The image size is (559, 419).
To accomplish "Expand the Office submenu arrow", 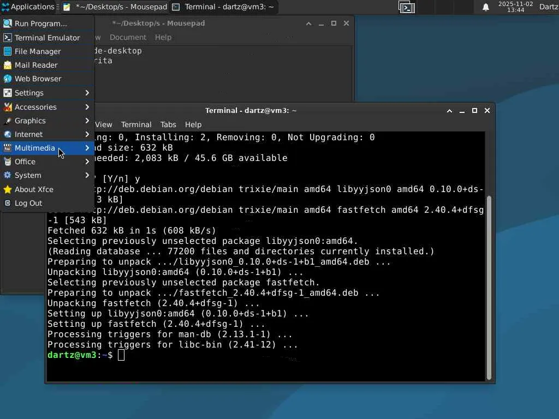I will tap(87, 161).
